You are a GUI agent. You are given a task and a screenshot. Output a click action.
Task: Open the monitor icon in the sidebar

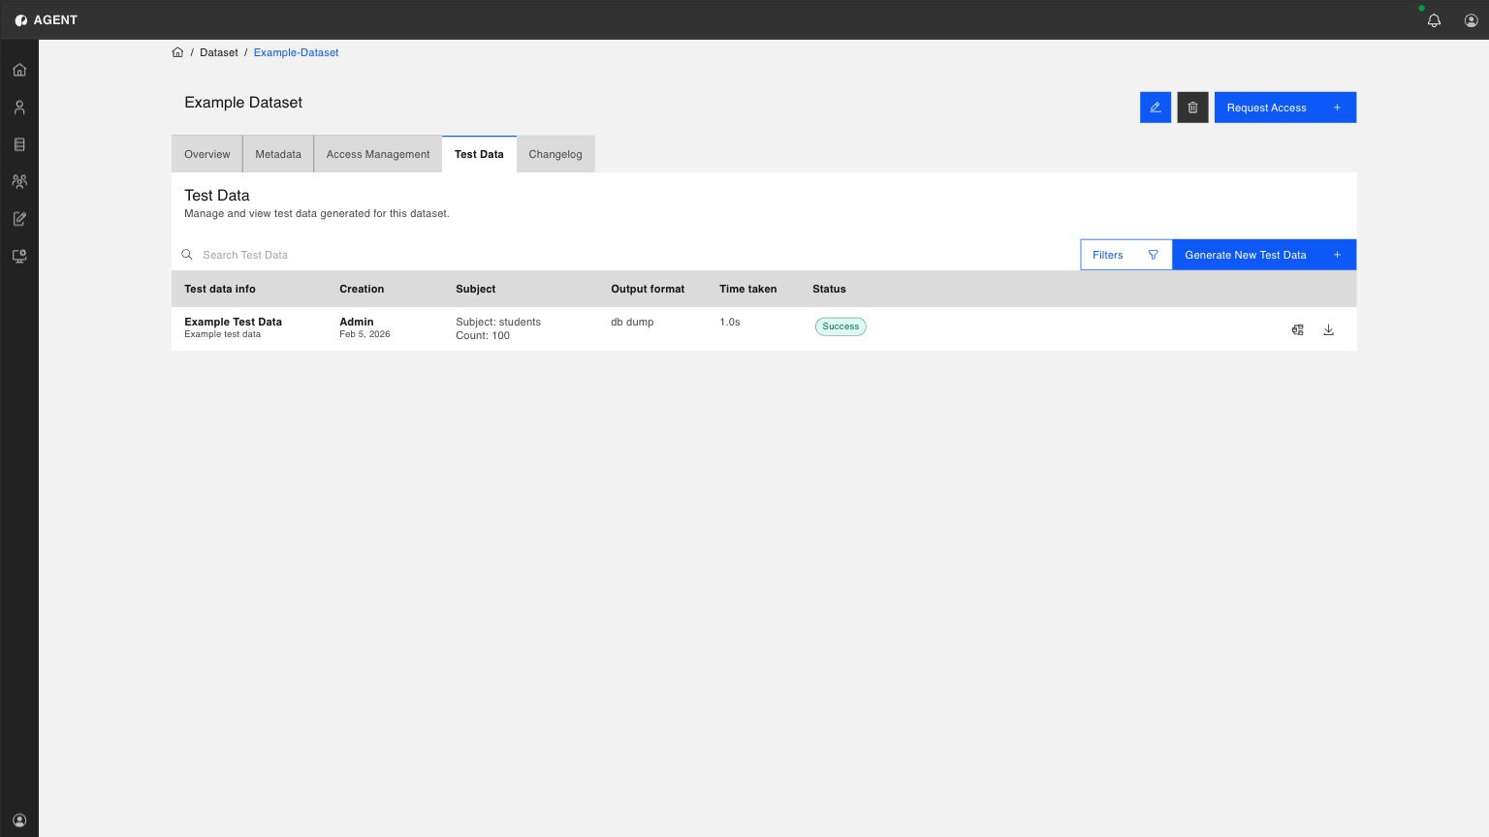coord(19,256)
